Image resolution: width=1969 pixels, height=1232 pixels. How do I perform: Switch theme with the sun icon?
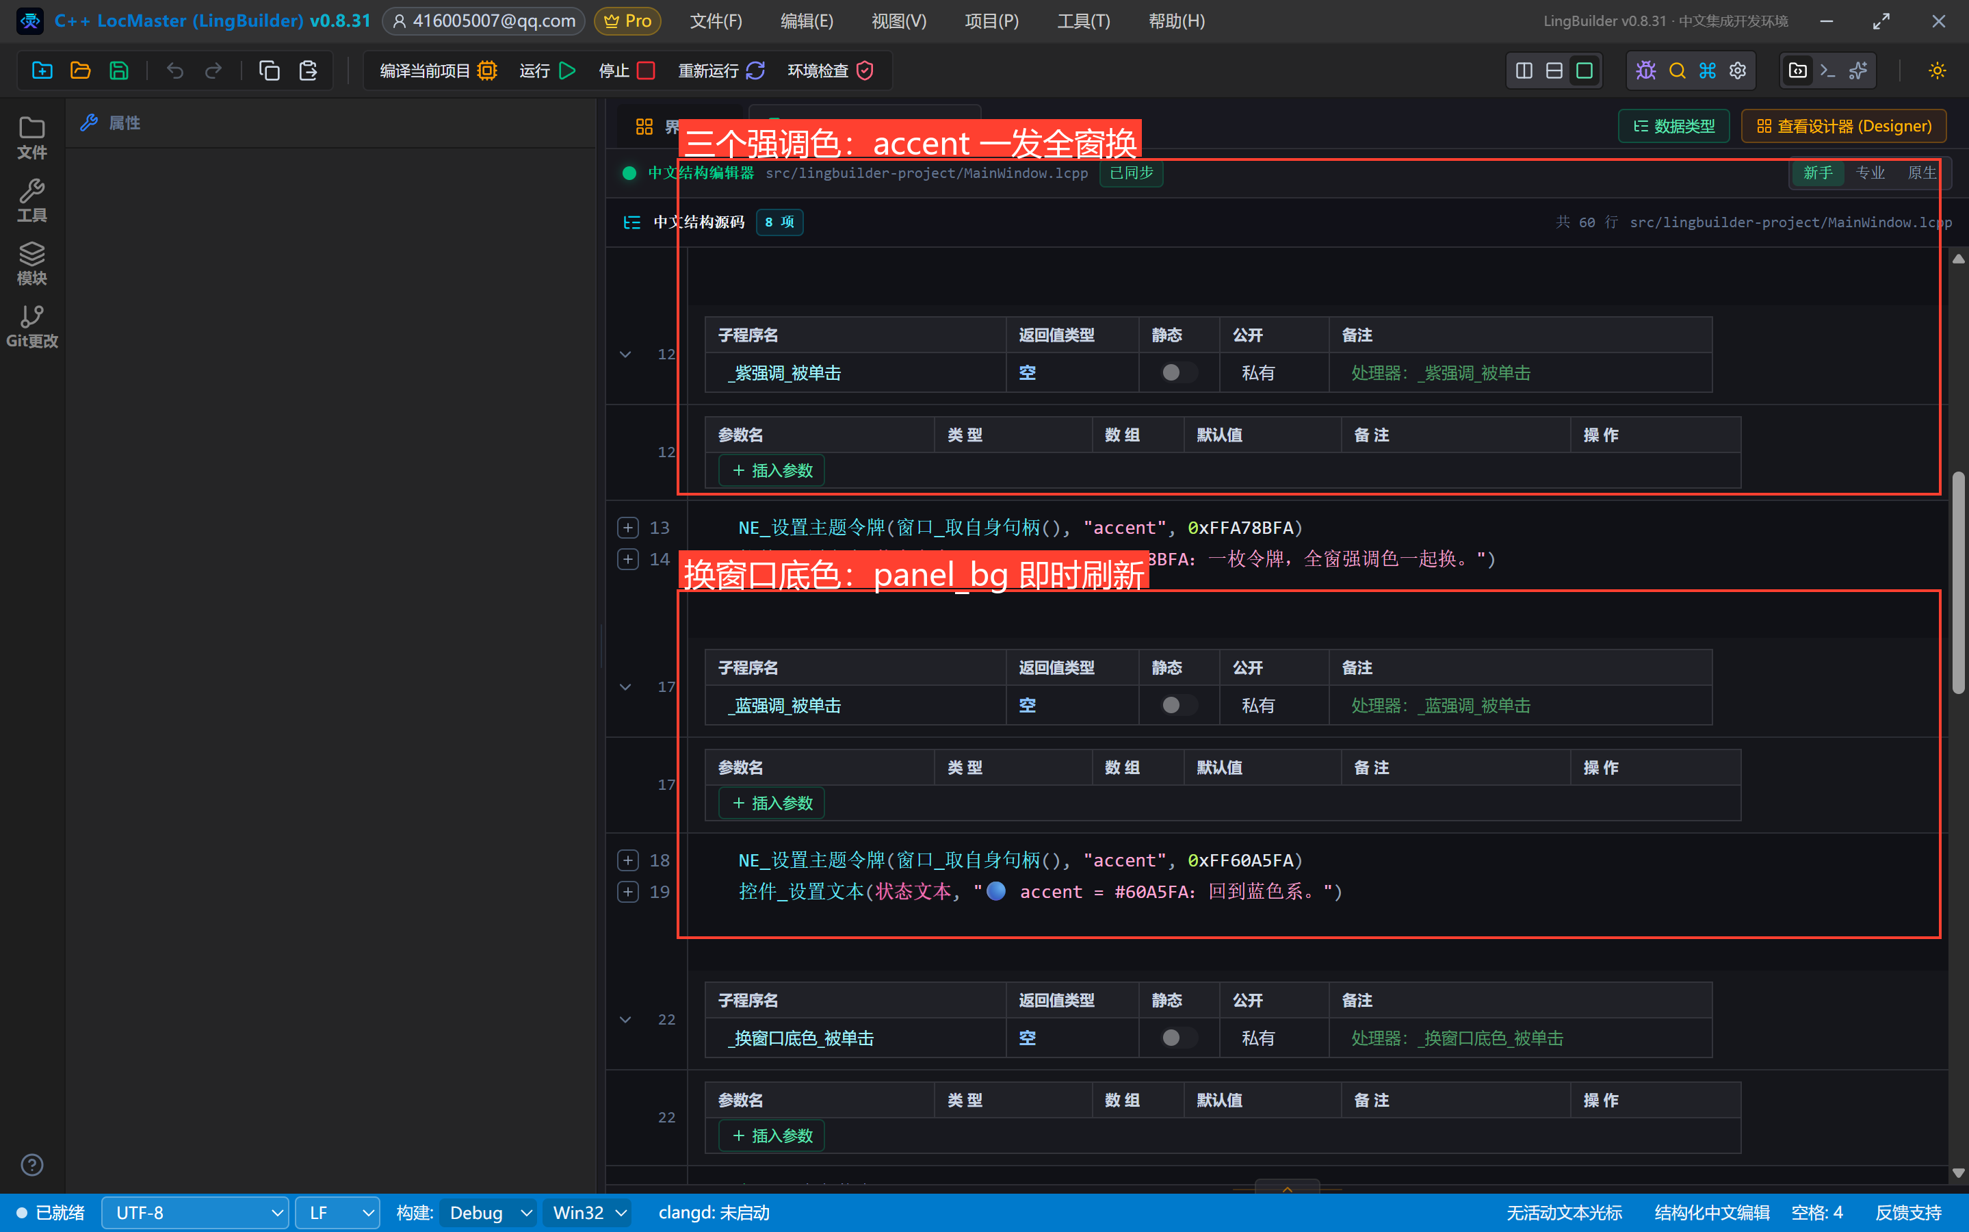[1938, 71]
